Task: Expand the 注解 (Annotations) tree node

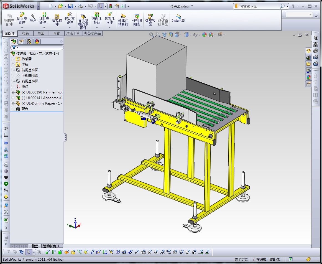Action: pyautogui.click(x=13, y=65)
